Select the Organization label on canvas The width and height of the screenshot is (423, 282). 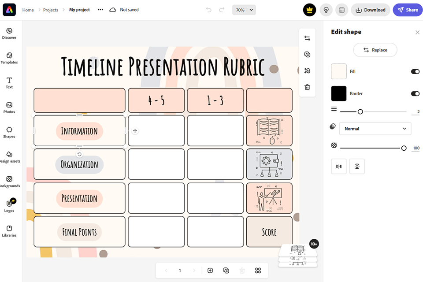point(79,165)
